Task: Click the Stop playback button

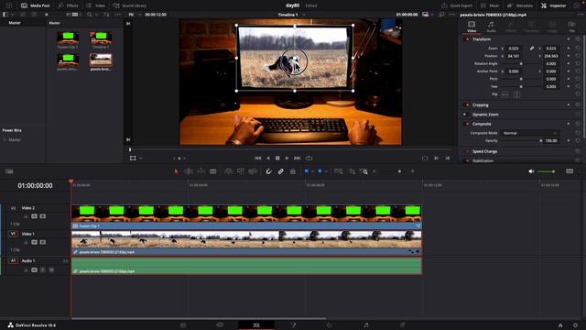Action: click(x=277, y=159)
